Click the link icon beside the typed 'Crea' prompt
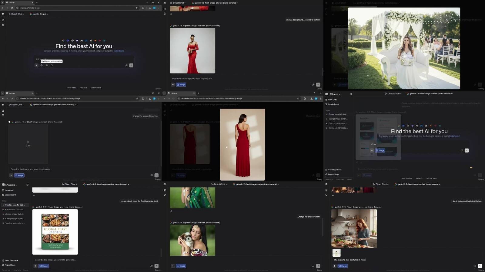Screen dimensions: 485x272 pos(462,150)
